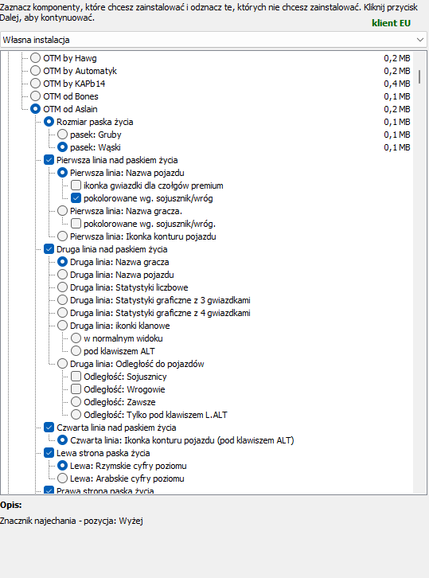
Task: Select Druga linia: ikonki klanowe option
Action: click(62, 326)
